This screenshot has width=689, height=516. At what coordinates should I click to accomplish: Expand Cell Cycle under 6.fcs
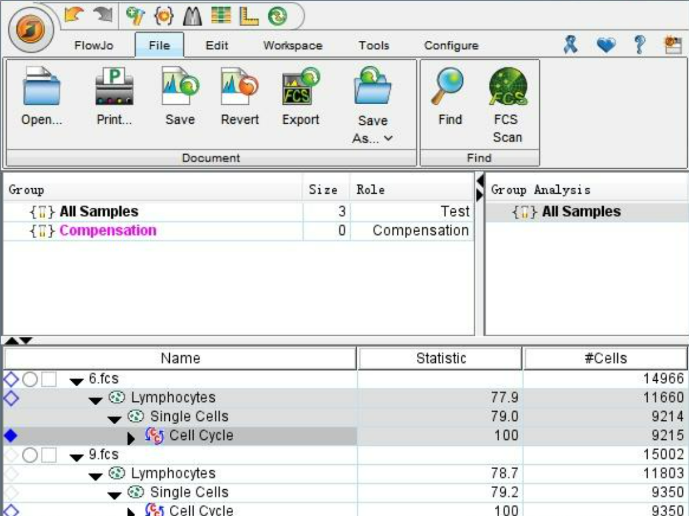pyautogui.click(x=130, y=438)
